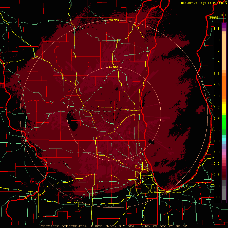The height and width of the screenshot is (228, 228).
Task: Click the pink band of the color bar
Action: 224,154
